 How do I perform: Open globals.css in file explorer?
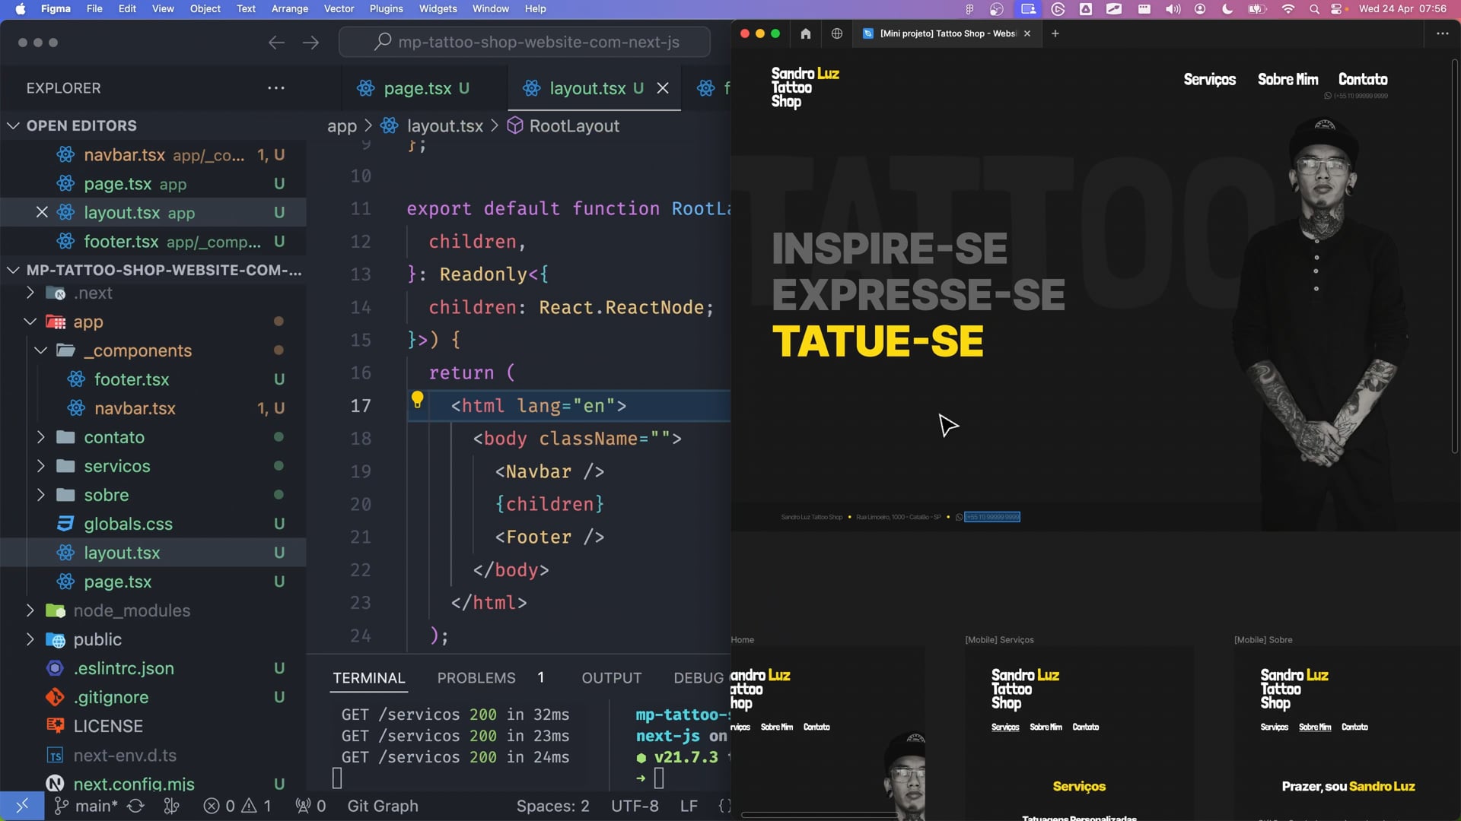coord(128,524)
